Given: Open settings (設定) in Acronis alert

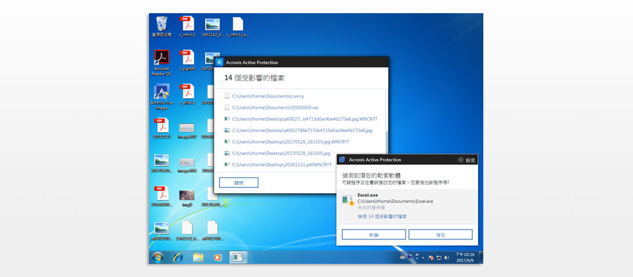Looking at the screenshot, I should click(x=467, y=160).
